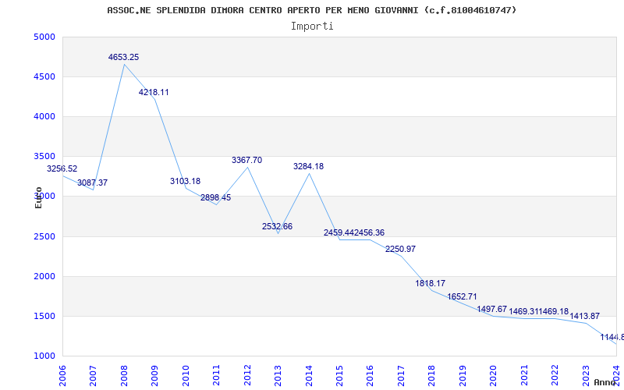Click the x-axis year 2015
This screenshot has width=624, height=390.
tap(339, 376)
